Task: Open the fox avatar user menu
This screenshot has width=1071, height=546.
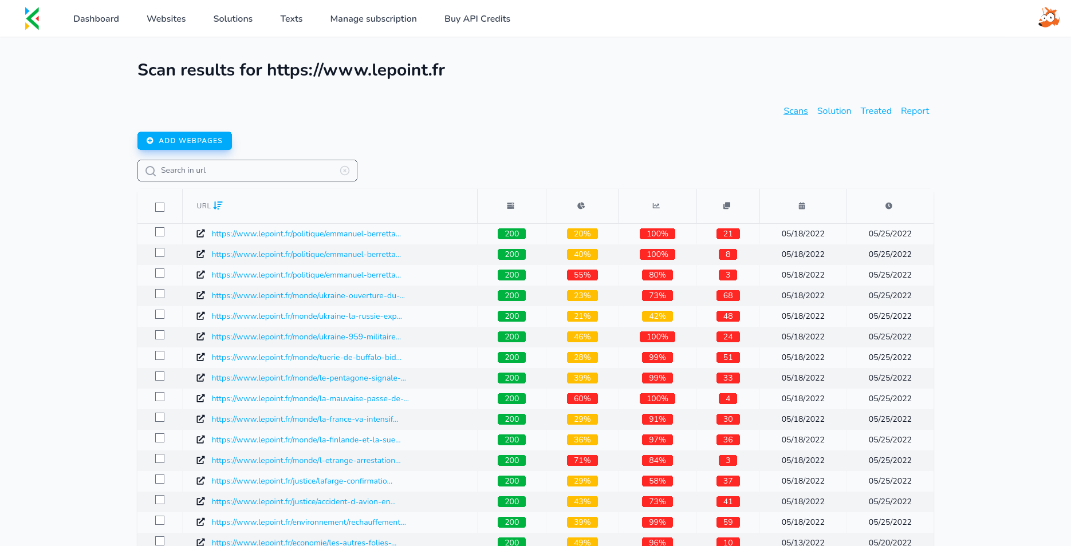Action: click(x=1049, y=18)
